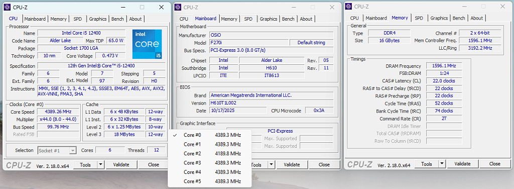Open Graphics tab in Mainboard window
This screenshot has height=189, width=514.
pyautogui.click(x=269, y=19)
